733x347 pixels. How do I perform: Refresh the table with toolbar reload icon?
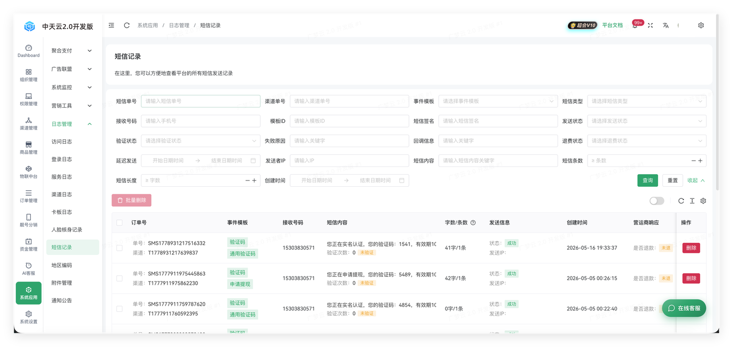[x=681, y=201]
